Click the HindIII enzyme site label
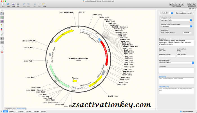 coord(119,32)
